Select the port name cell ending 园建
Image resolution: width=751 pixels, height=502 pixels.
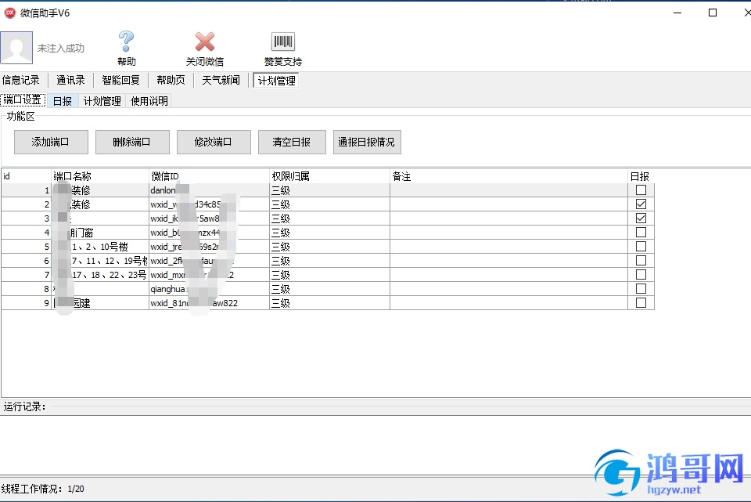(x=100, y=303)
